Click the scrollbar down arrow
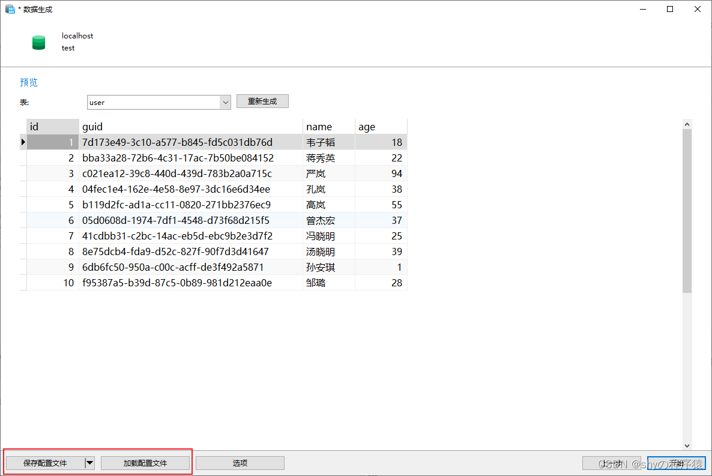This screenshot has width=712, height=476. (687, 445)
